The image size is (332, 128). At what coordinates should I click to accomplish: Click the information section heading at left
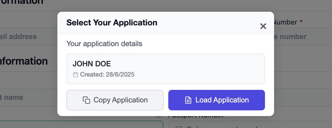point(24,61)
